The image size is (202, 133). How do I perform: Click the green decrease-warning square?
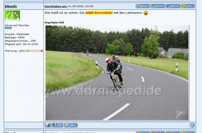(x=28, y=51)
